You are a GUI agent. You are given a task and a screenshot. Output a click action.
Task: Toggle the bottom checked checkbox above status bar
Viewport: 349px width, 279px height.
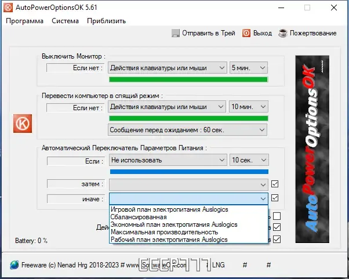[x=277, y=240]
